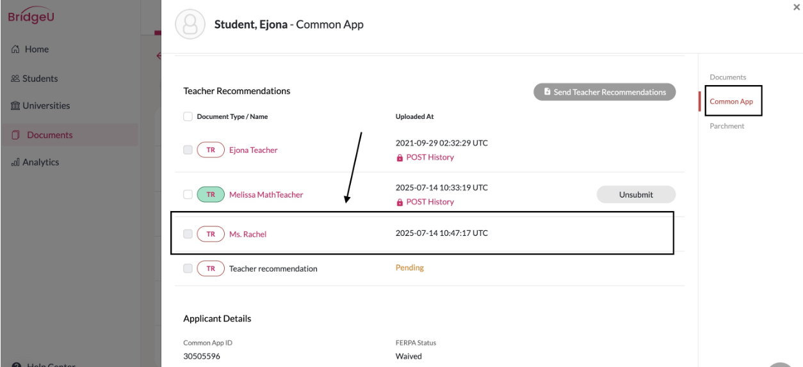
Task: Click the Student, Ejona - Common App title
Action: click(x=289, y=24)
